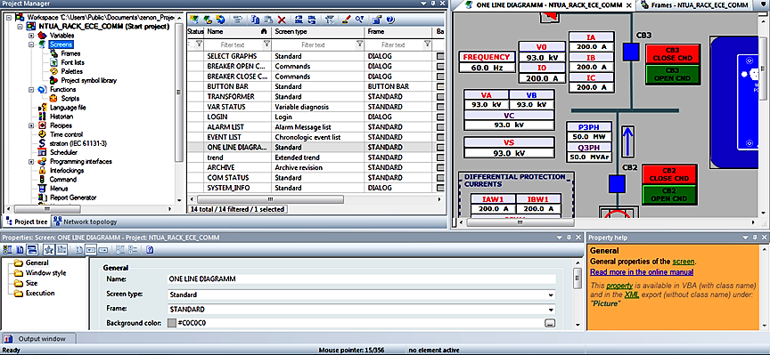
Task: Click the red pen edit cell icon
Action: tap(346, 20)
